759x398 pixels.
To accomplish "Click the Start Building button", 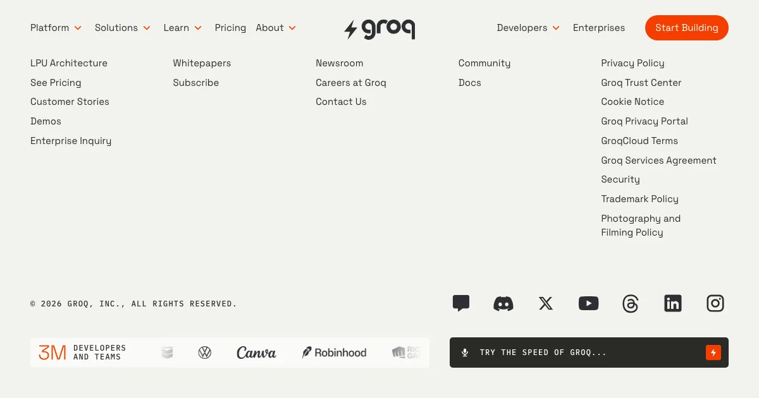I will [x=686, y=28].
